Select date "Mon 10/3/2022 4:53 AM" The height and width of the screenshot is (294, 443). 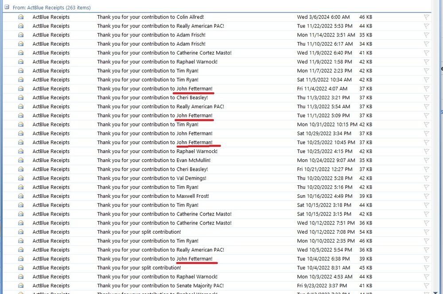coord(325,276)
